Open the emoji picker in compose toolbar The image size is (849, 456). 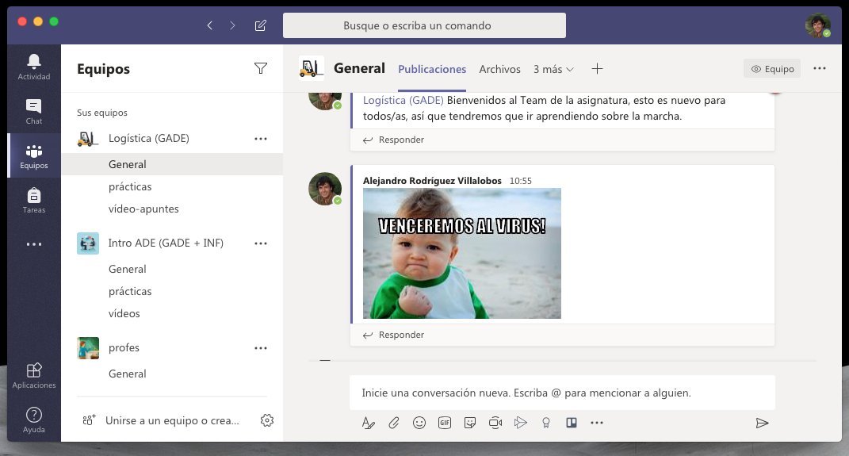(x=419, y=423)
